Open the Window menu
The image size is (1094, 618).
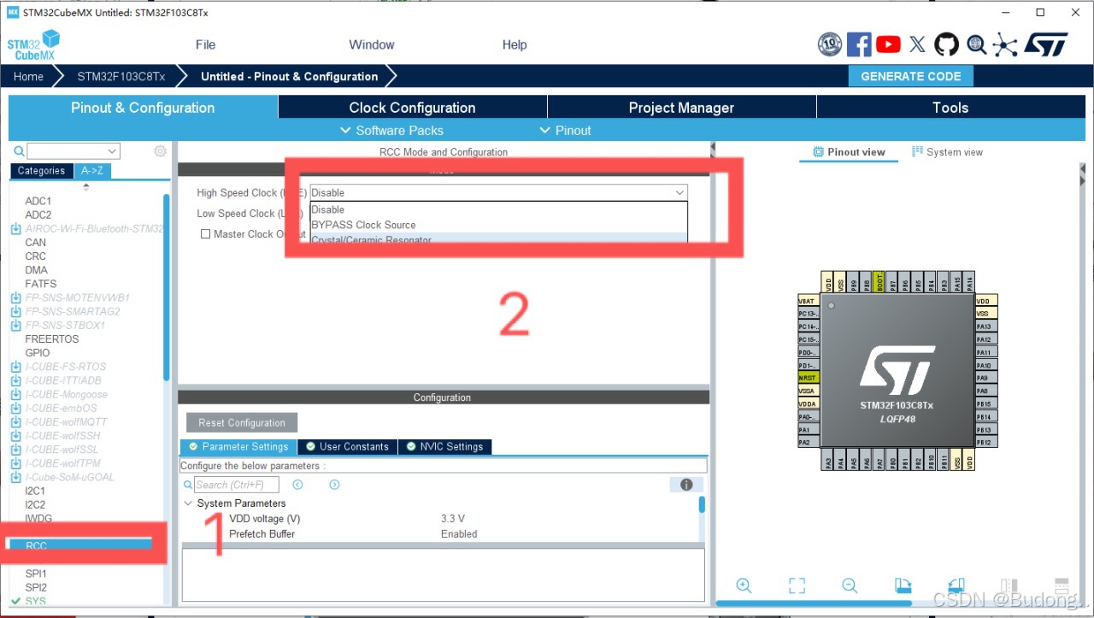coord(372,44)
